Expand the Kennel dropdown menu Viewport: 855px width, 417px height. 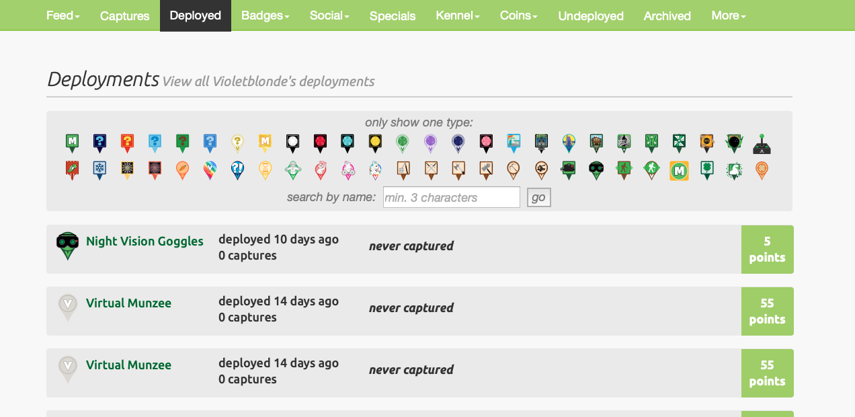click(x=457, y=15)
